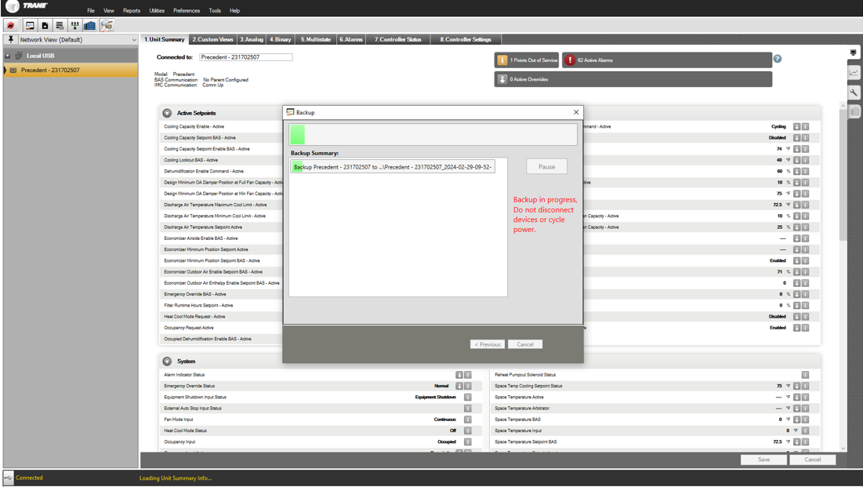
Task: Click the network nodes toolbar icon
Action: click(74, 25)
